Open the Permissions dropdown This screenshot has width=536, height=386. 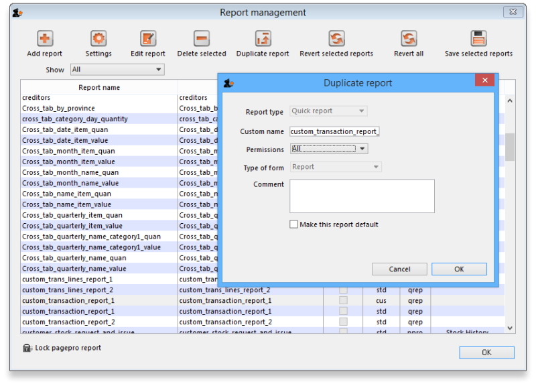point(329,149)
